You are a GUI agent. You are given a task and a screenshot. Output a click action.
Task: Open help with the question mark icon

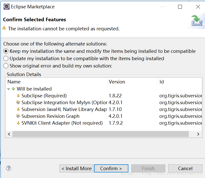(x=9, y=168)
